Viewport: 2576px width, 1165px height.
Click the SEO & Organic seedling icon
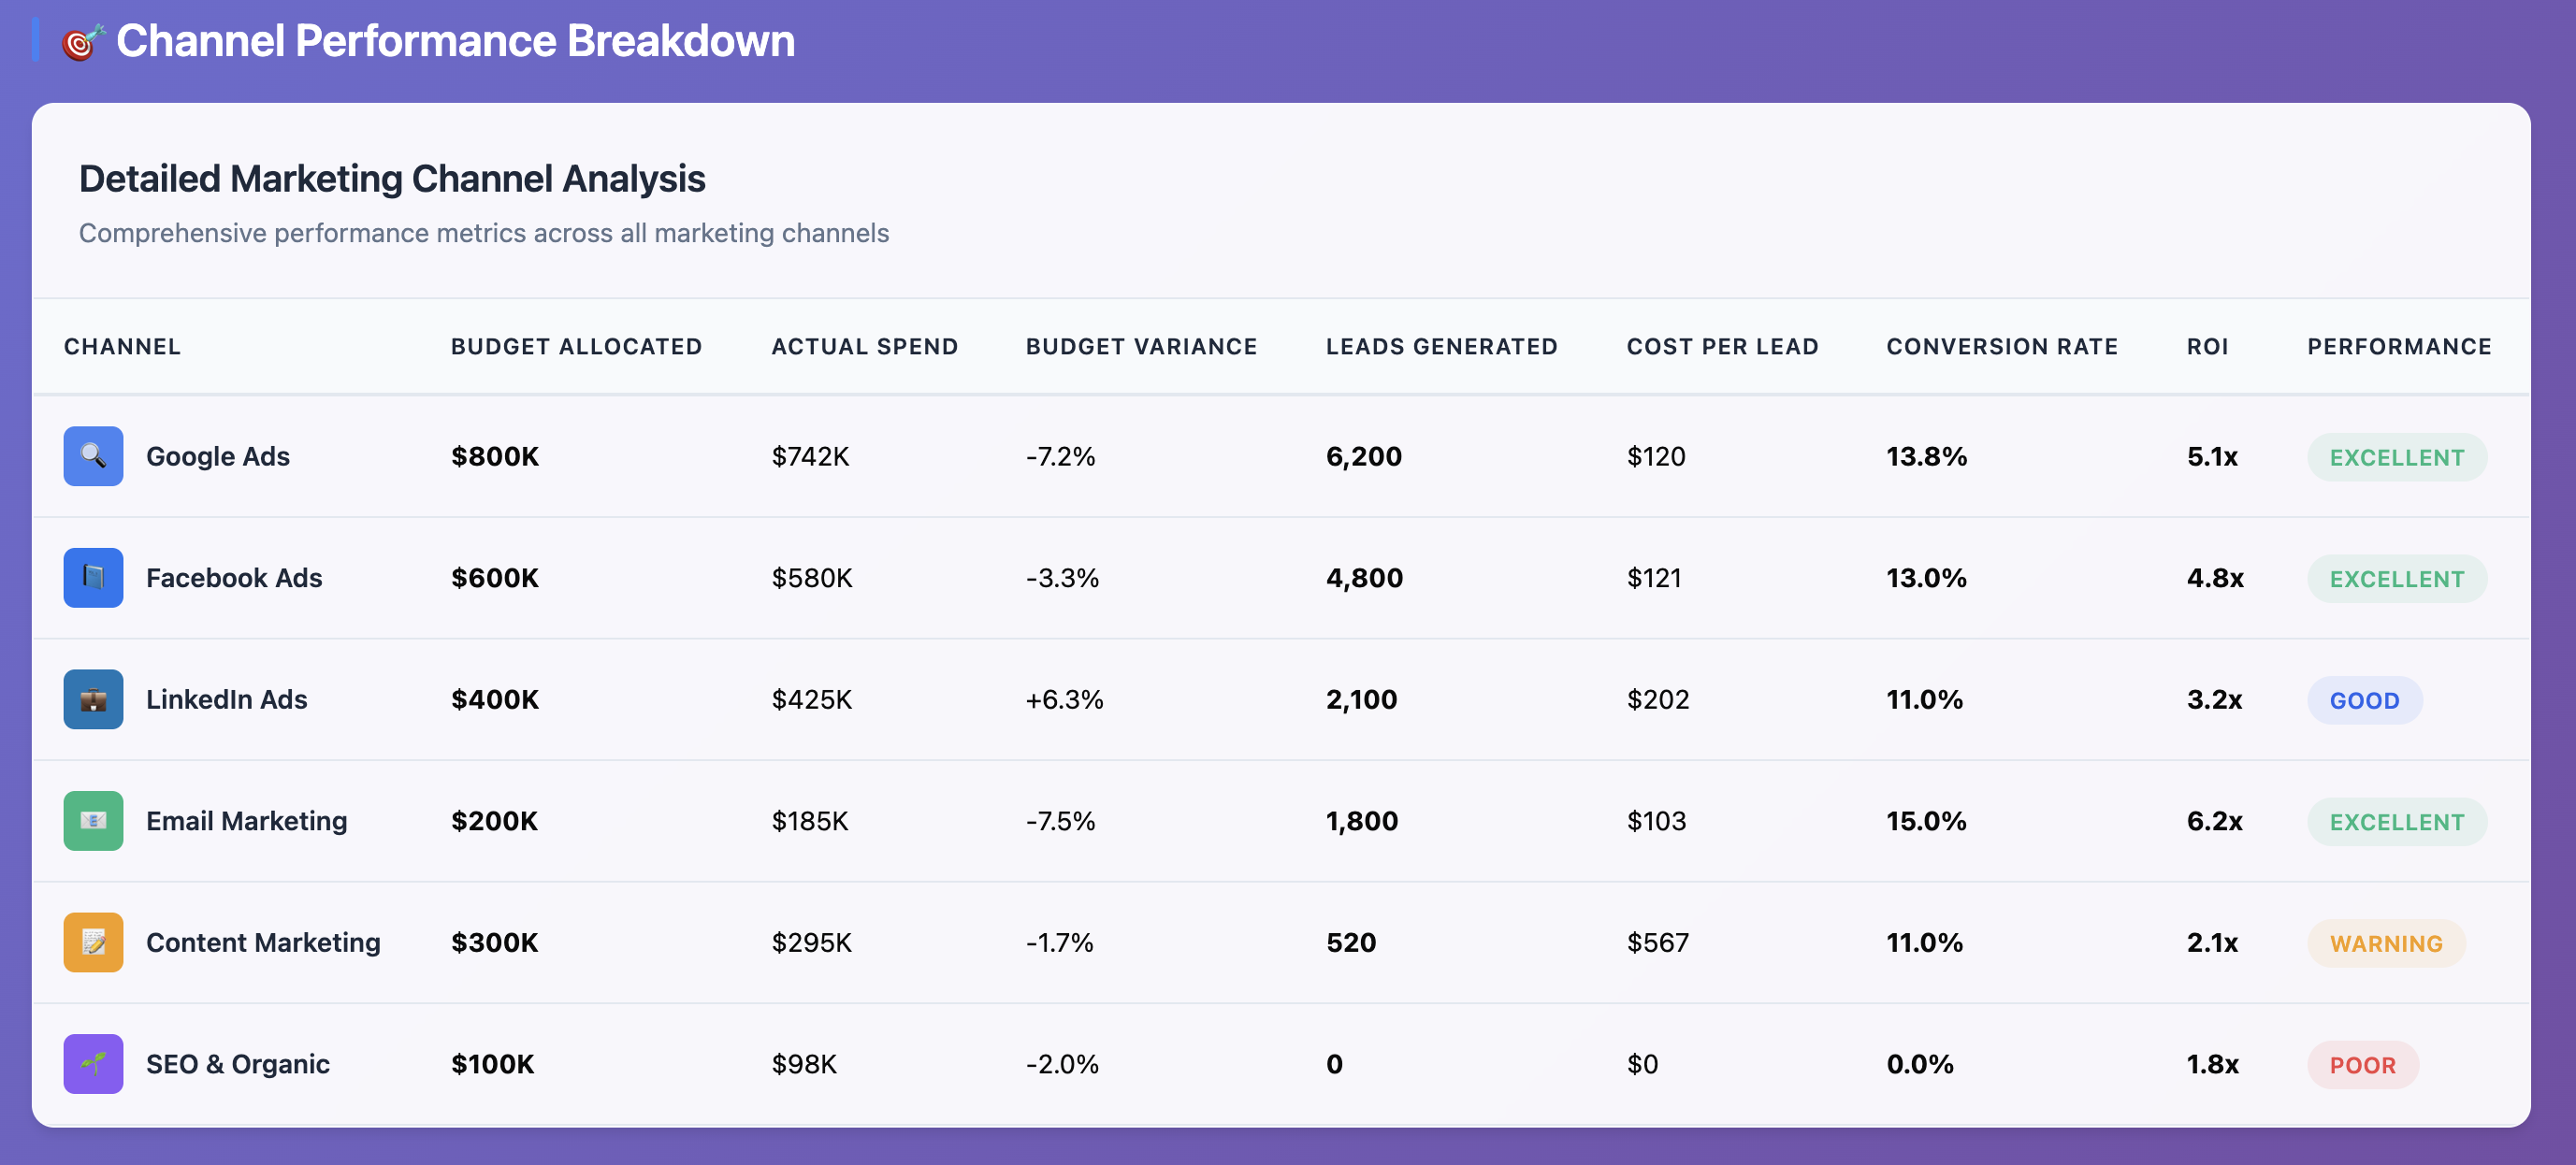(93, 1064)
